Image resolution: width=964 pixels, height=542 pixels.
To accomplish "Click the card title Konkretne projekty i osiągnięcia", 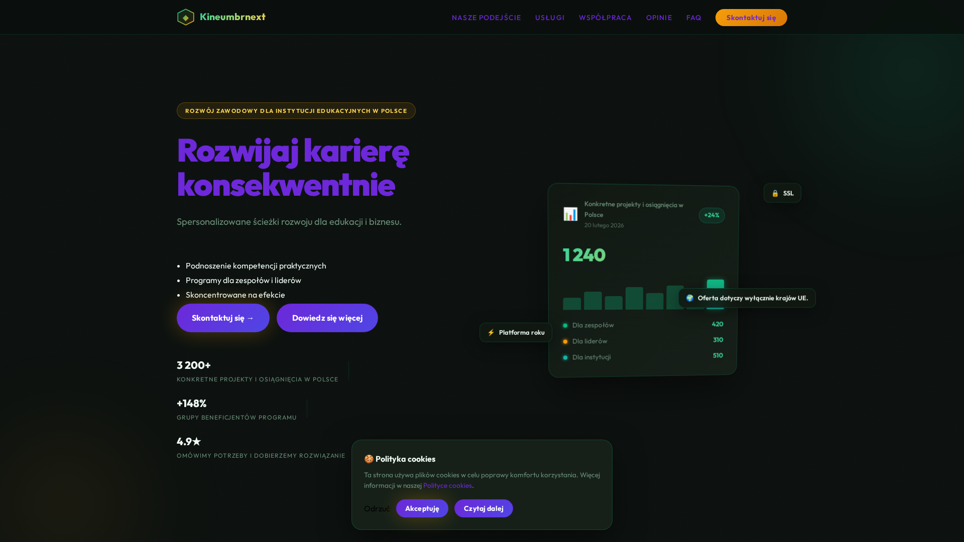I will tap(634, 209).
